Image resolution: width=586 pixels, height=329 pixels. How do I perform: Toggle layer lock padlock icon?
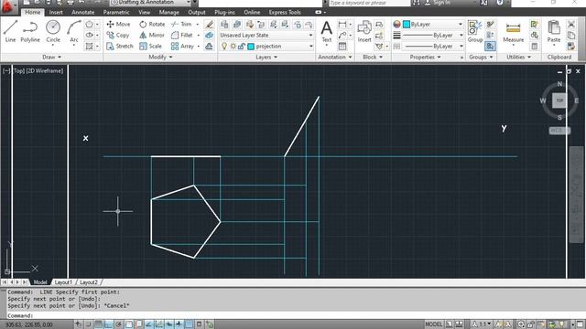click(x=242, y=47)
